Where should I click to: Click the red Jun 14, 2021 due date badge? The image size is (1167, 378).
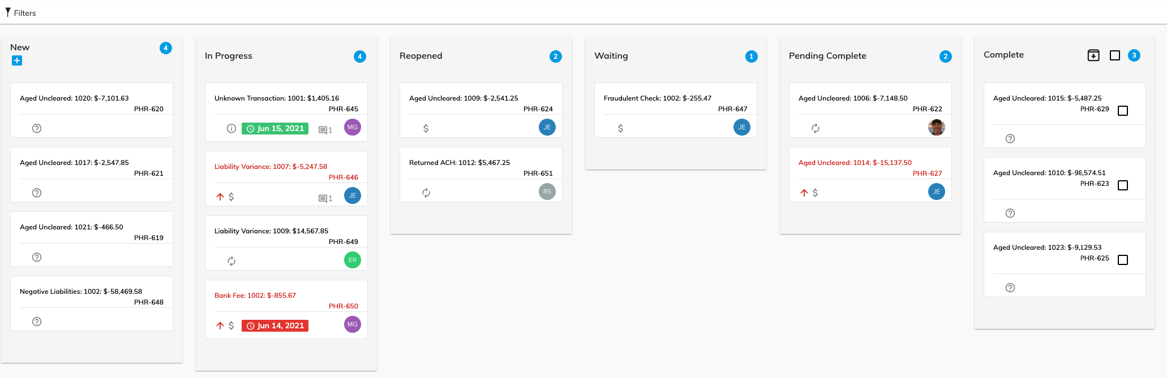[x=275, y=325]
